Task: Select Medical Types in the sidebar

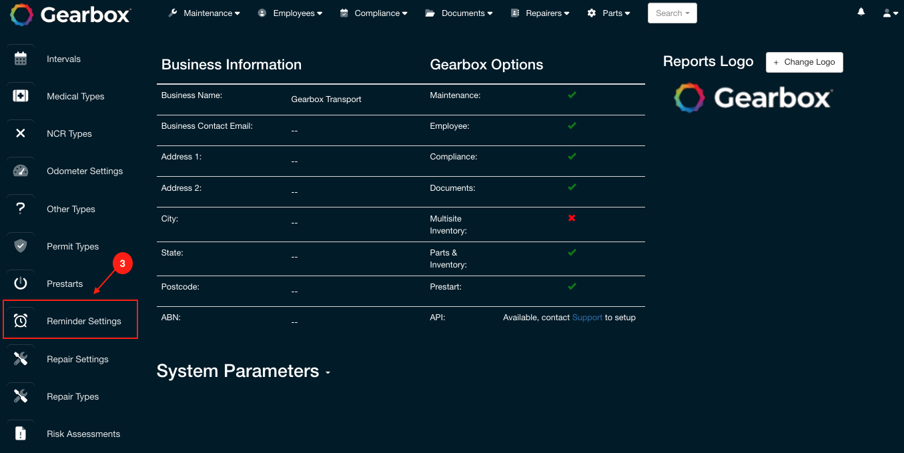Action: point(75,96)
